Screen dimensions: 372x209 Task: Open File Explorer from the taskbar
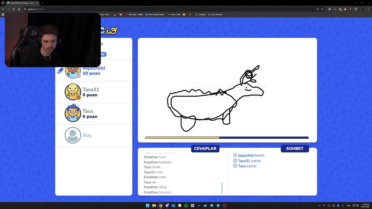154,206
